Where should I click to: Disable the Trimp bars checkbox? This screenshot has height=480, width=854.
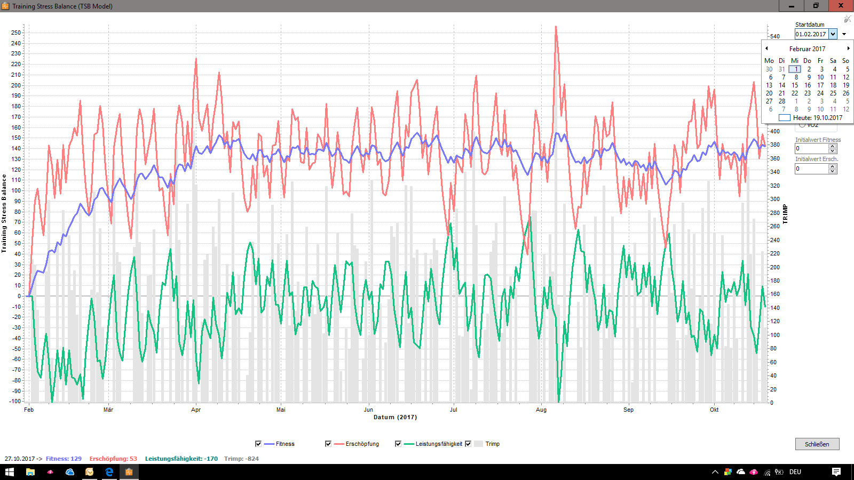(468, 444)
